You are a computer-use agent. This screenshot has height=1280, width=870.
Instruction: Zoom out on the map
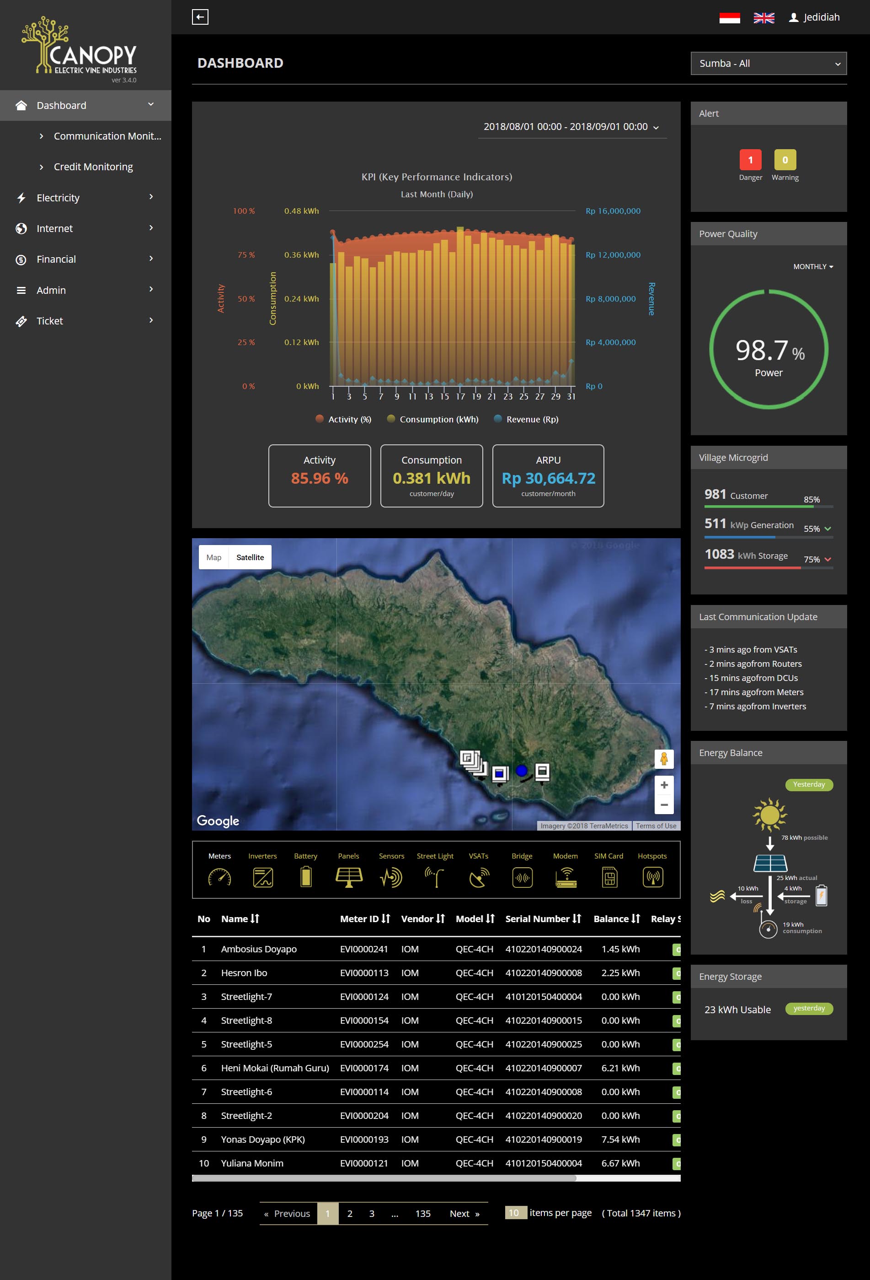coord(664,804)
